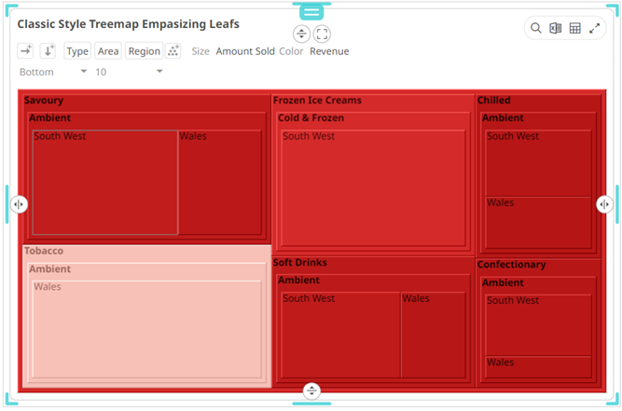Click Ambient header under Chilled
The width and height of the screenshot is (622, 411).
point(503,117)
